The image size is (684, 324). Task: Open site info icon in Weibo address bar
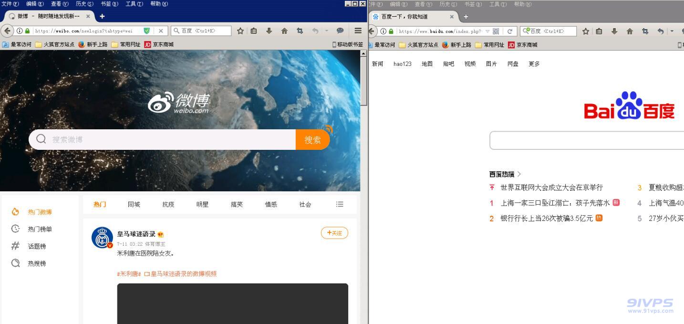tap(20, 31)
